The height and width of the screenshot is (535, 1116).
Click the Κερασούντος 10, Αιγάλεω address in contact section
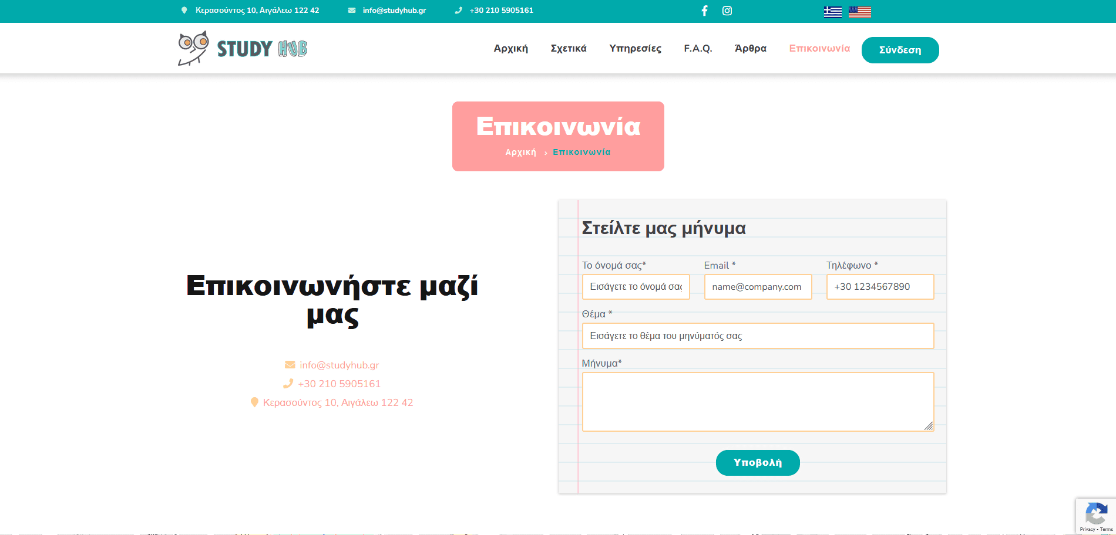point(338,402)
